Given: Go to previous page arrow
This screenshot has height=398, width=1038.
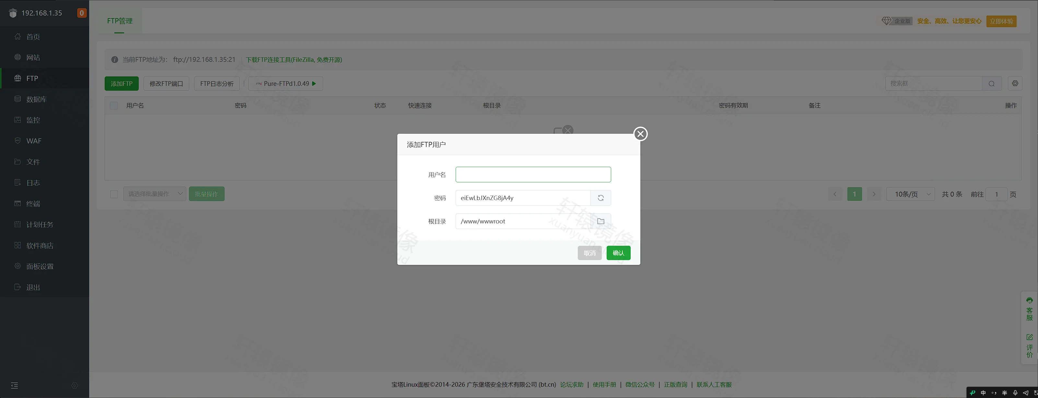Looking at the screenshot, I should [835, 194].
